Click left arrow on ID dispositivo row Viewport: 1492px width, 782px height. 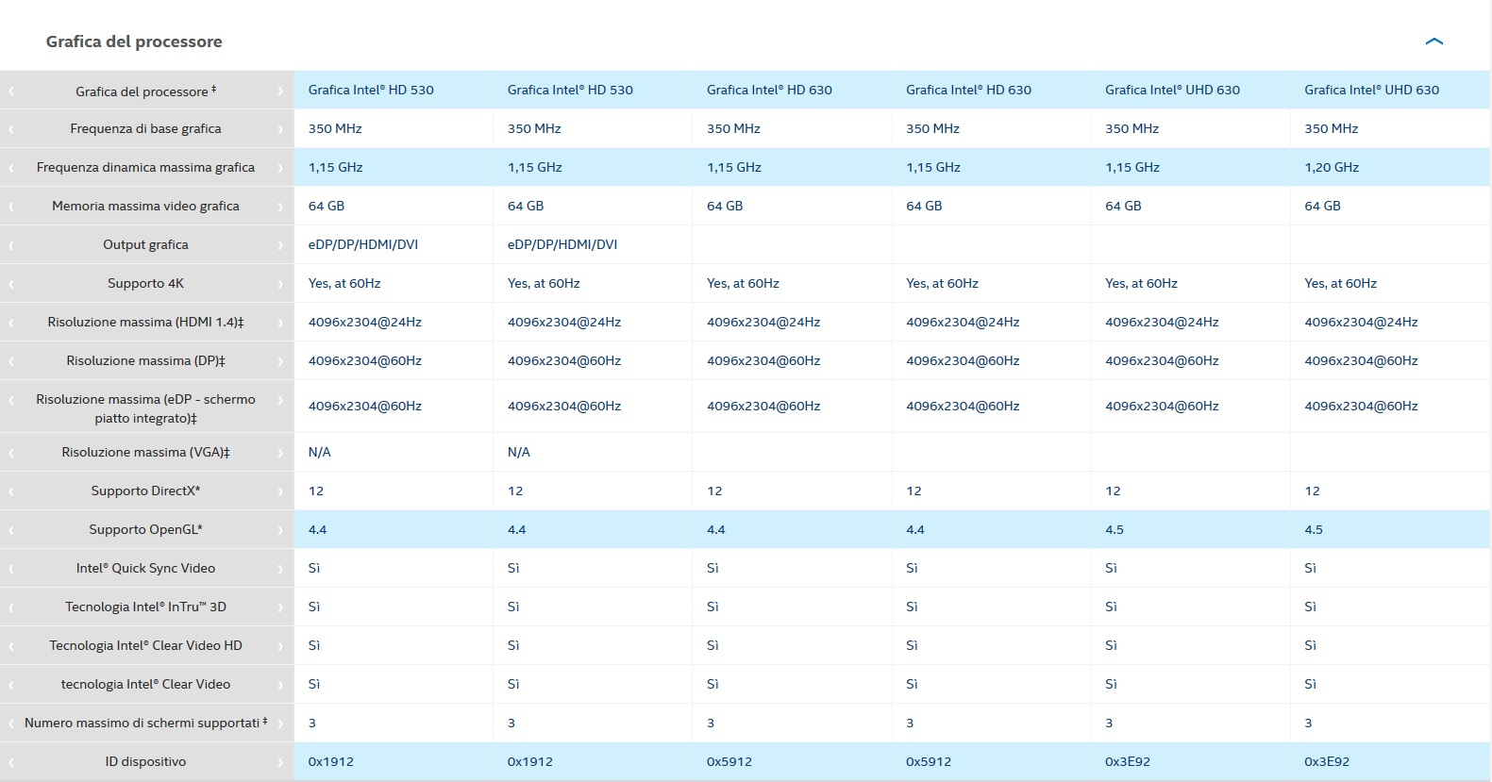click(11, 762)
